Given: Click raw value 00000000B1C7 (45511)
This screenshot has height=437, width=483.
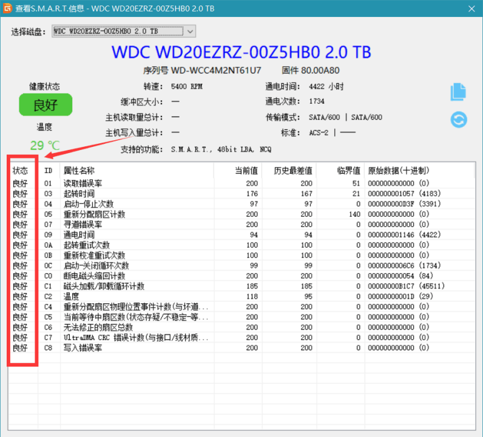Looking at the screenshot, I should click(x=406, y=286).
